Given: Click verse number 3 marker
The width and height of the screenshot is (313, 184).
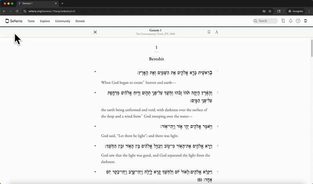Looking at the screenshot, I should pyautogui.click(x=218, y=126).
